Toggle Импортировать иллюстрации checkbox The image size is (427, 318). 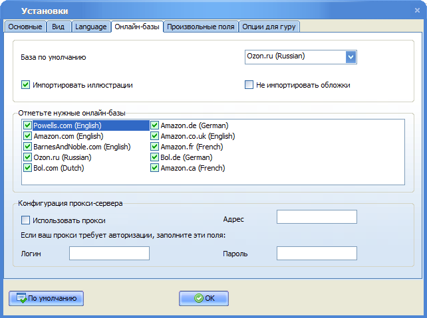26,85
